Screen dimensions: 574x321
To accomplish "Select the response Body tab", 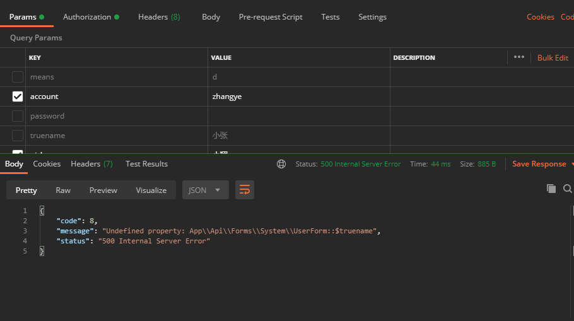I will pyautogui.click(x=14, y=163).
